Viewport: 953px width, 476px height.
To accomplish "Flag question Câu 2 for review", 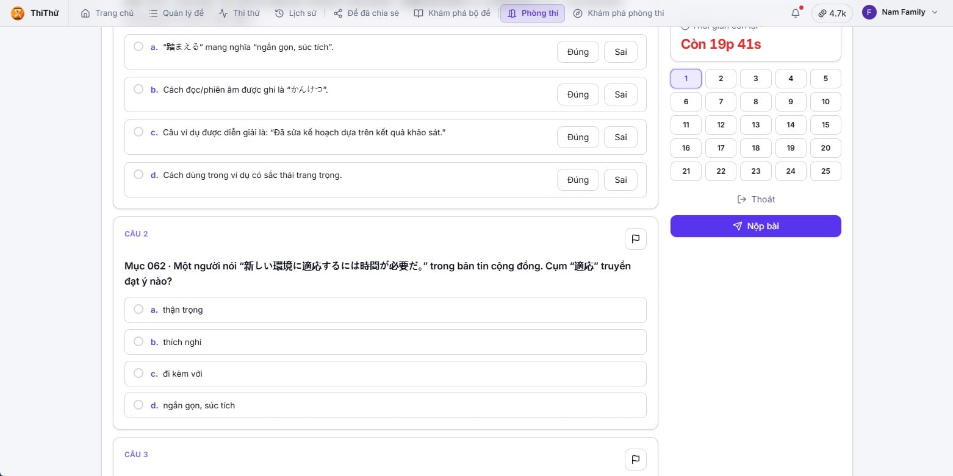I will pos(635,239).
